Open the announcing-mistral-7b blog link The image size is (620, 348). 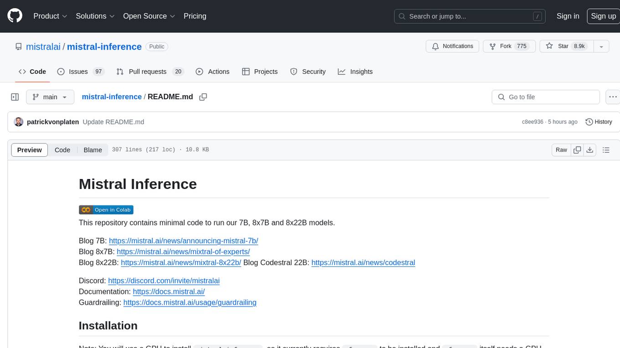pyautogui.click(x=183, y=241)
